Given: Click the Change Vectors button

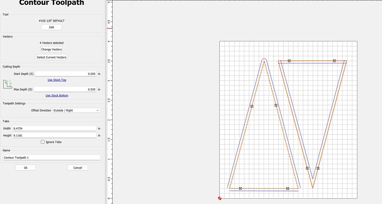Looking at the screenshot, I should [x=51, y=50].
